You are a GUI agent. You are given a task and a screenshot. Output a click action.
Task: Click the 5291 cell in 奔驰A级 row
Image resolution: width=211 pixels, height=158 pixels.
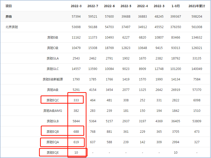pyautogui.click(x=76, y=90)
